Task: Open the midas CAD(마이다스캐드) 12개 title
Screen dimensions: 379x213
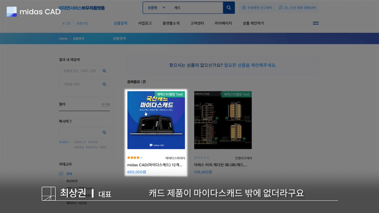Action: point(155,165)
